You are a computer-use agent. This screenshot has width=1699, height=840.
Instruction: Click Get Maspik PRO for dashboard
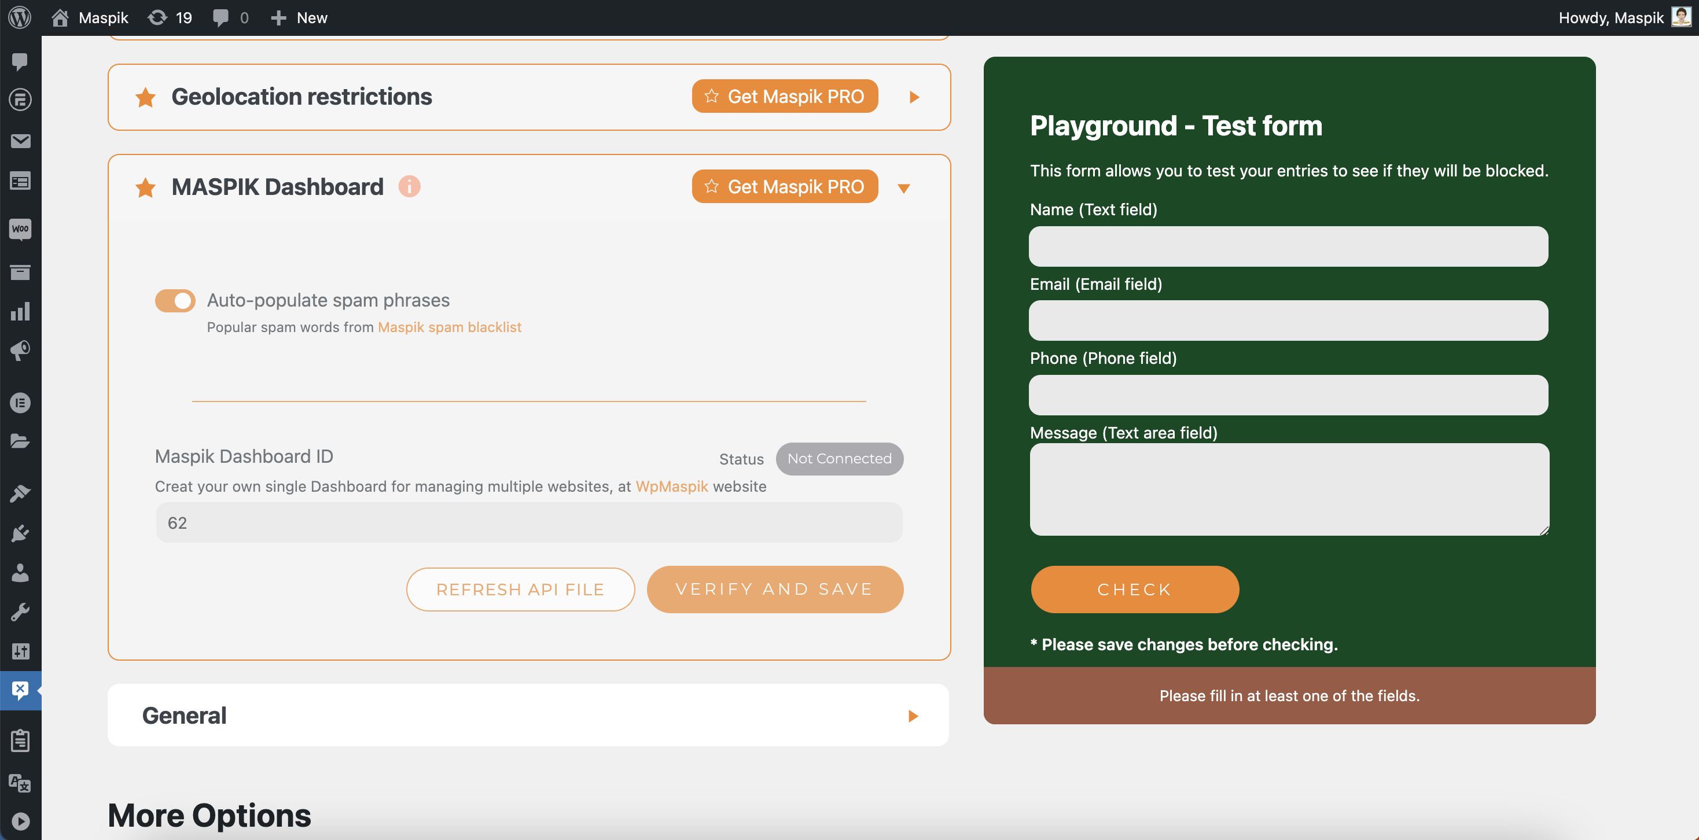784,185
